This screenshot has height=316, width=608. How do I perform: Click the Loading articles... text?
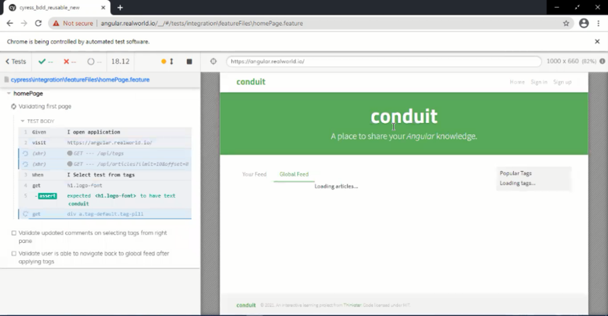coord(336,187)
